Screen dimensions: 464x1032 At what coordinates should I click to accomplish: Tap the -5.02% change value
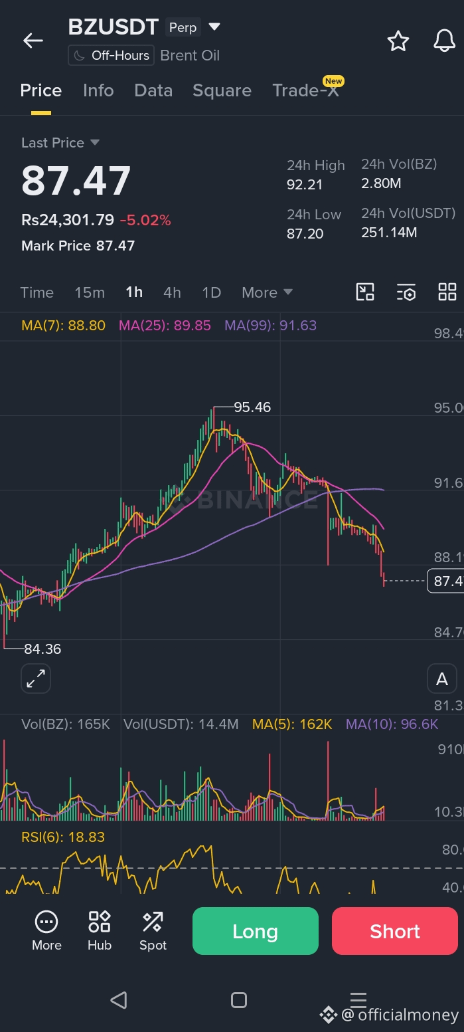click(145, 220)
